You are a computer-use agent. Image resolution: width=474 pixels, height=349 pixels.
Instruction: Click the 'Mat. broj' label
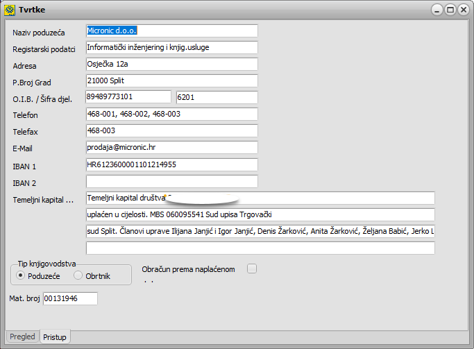24,298
